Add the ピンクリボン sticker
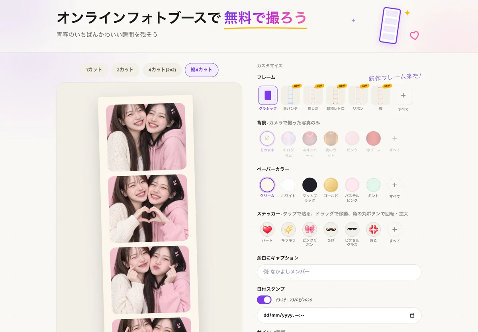Screen dimensions: 478x332 pos(310,230)
